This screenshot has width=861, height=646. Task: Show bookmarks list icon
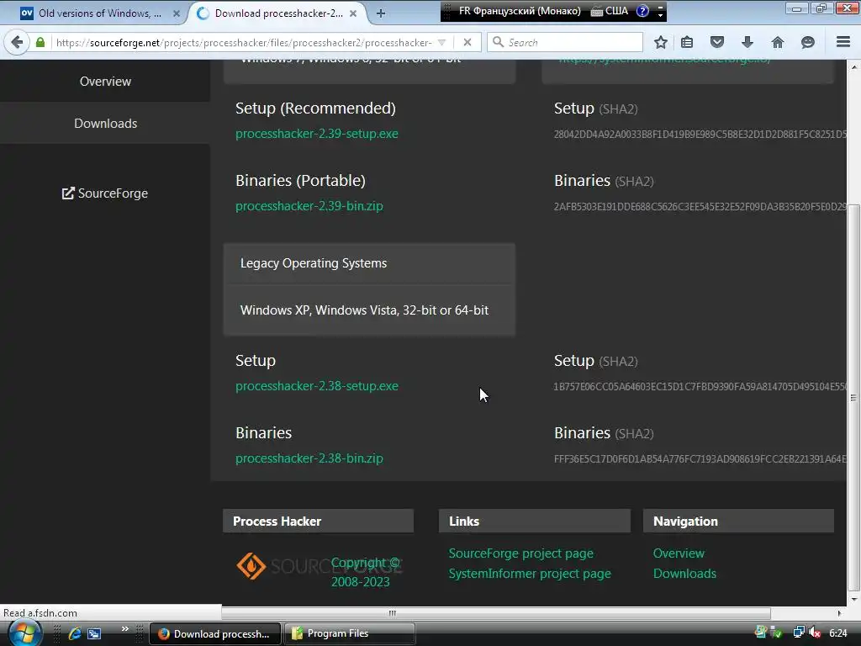tap(687, 42)
